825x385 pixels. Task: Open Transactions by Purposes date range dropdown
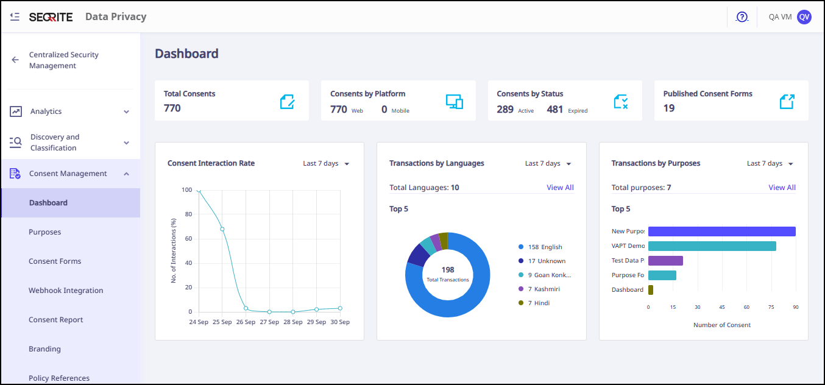pos(770,163)
